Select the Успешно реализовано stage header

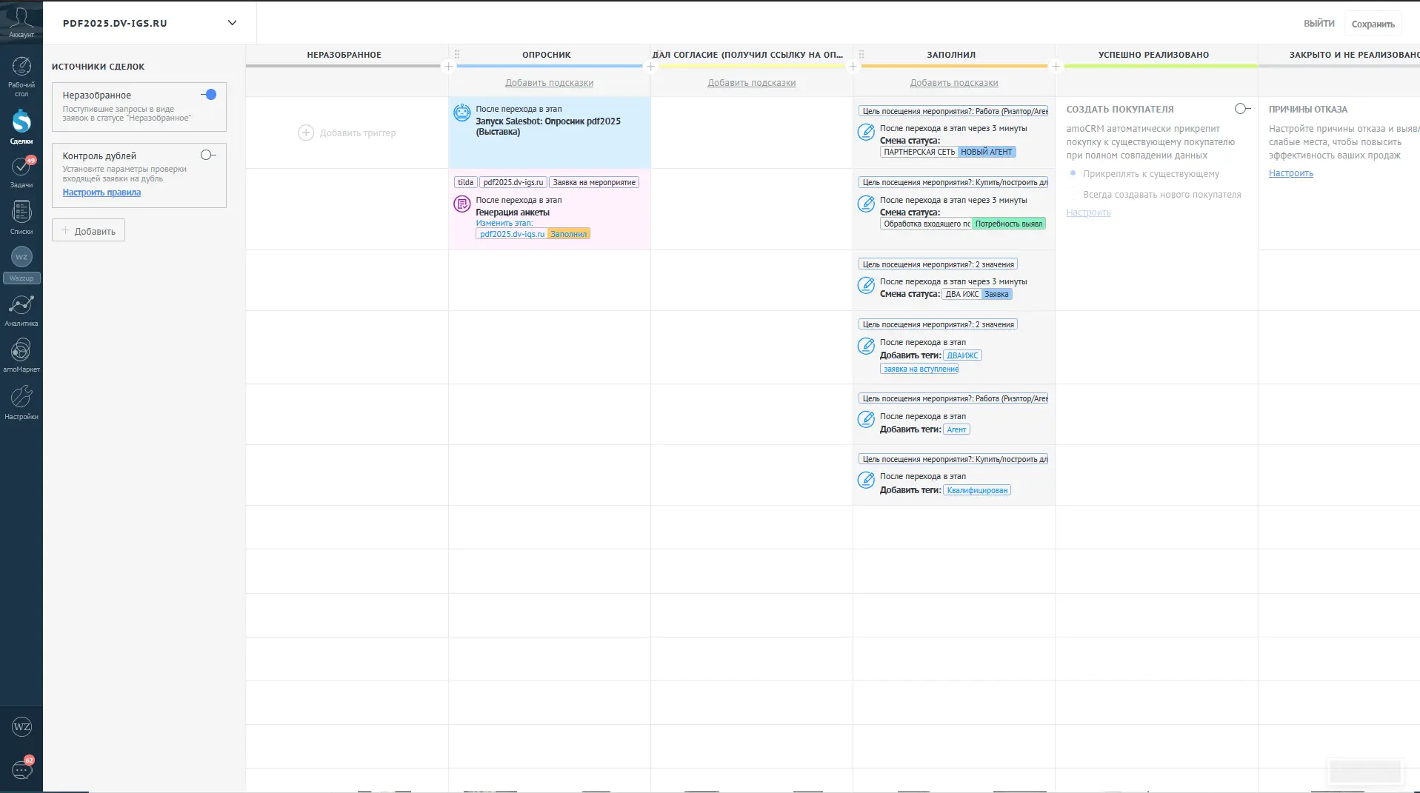1153,55
